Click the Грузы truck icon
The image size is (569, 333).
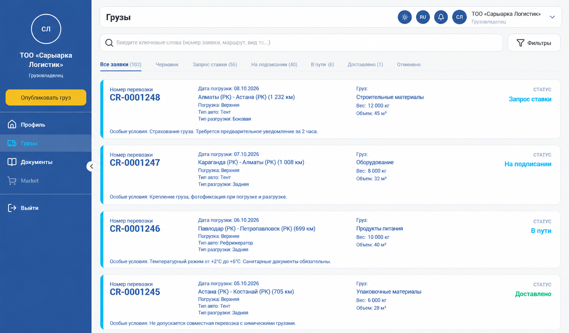(12, 143)
